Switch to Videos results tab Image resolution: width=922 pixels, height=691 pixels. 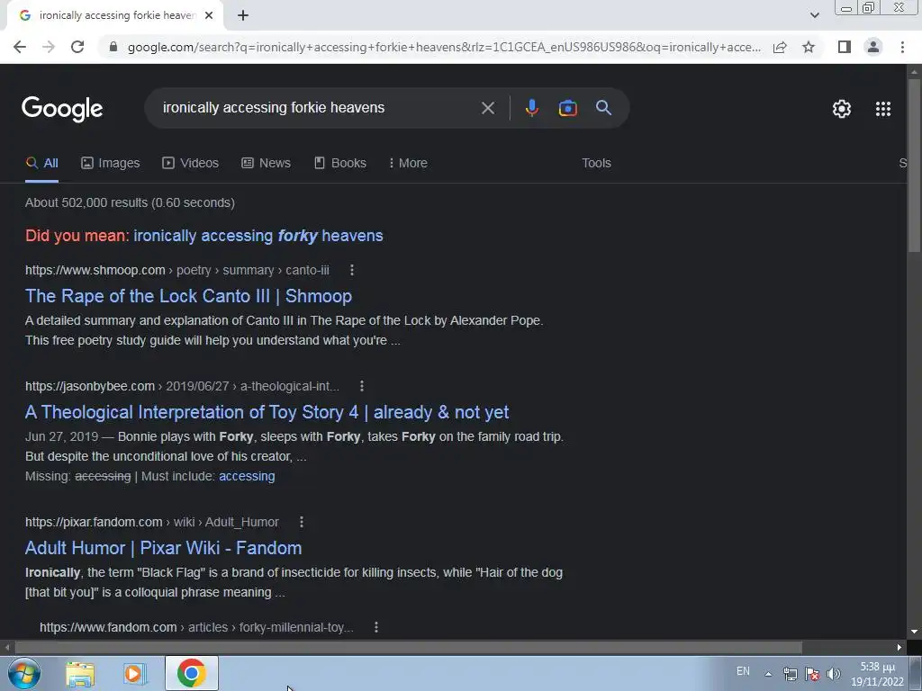[x=191, y=164]
